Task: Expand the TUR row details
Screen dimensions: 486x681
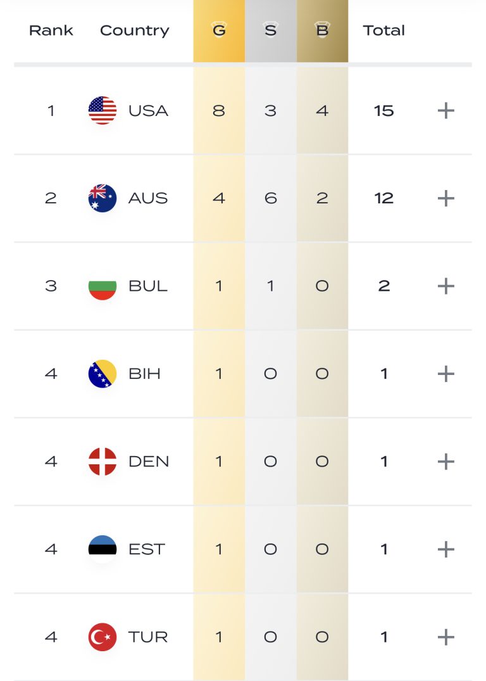Action: coord(446,637)
